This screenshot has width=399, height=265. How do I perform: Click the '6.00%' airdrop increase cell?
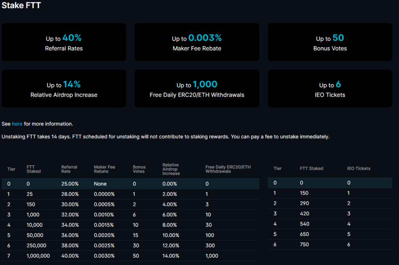[169, 215]
